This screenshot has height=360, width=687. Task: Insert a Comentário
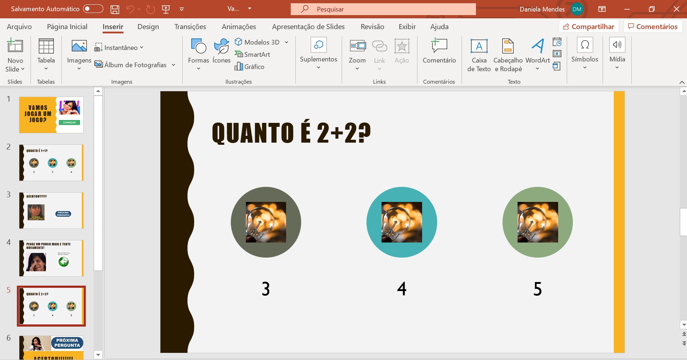(439, 51)
